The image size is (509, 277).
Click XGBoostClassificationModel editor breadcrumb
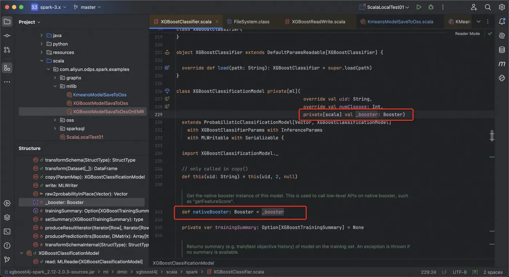[183, 263]
